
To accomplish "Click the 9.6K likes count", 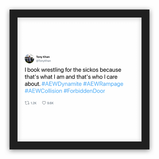I will coord(50,103).
